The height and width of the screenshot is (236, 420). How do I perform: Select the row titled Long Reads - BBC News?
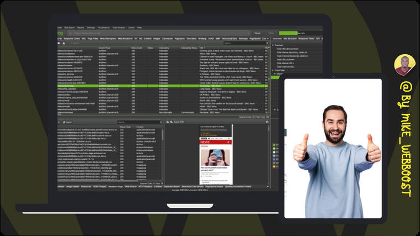pyautogui.click(x=163, y=89)
